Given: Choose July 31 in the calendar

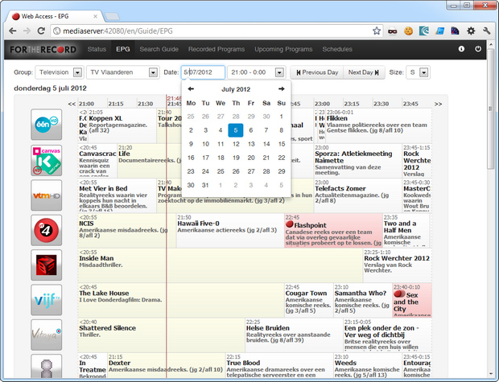Looking at the screenshot, I should pos(205,185).
